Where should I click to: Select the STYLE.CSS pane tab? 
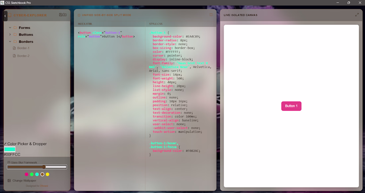click(x=156, y=24)
